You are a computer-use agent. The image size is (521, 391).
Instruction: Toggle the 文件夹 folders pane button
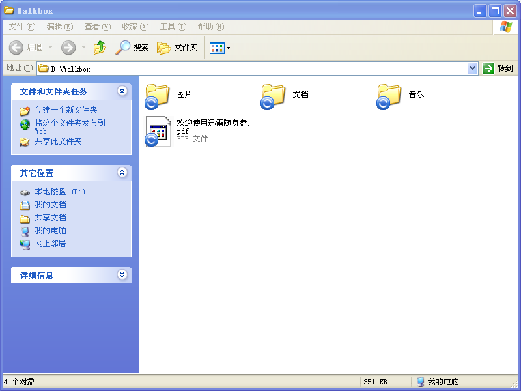click(177, 48)
